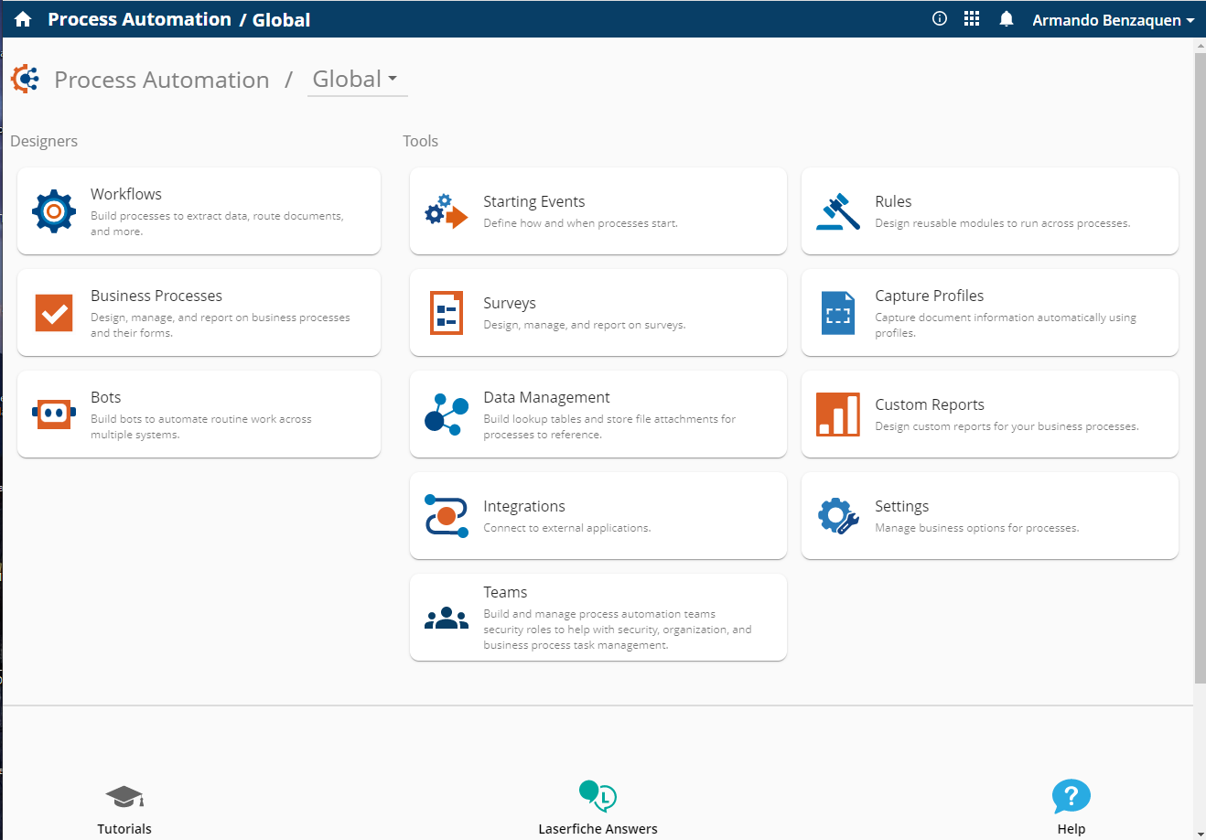Click the Integrations connector icon

[447, 516]
